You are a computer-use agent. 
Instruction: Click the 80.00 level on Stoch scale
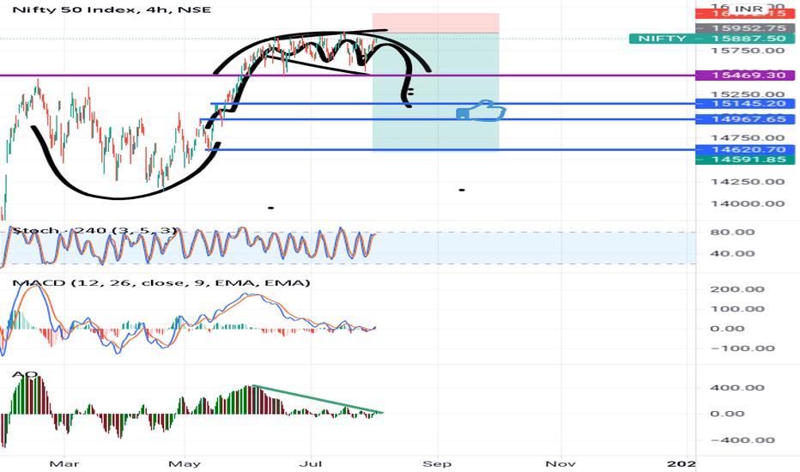(x=733, y=233)
